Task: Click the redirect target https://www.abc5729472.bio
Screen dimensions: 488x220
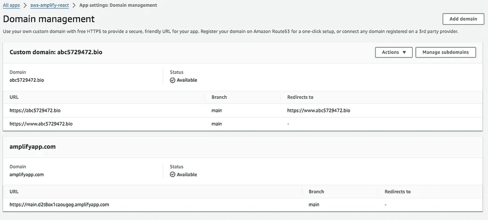Action: [x=319, y=111]
